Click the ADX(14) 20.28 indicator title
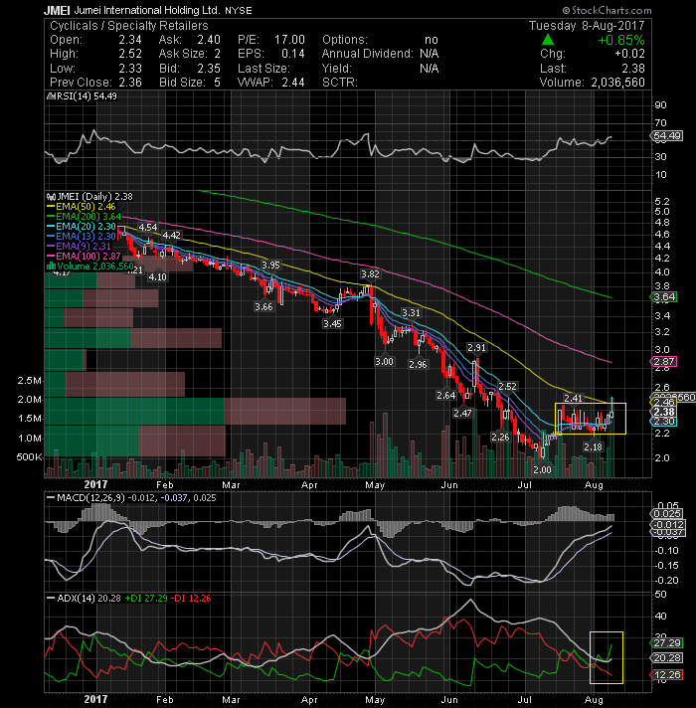The image size is (696, 708). [x=88, y=599]
